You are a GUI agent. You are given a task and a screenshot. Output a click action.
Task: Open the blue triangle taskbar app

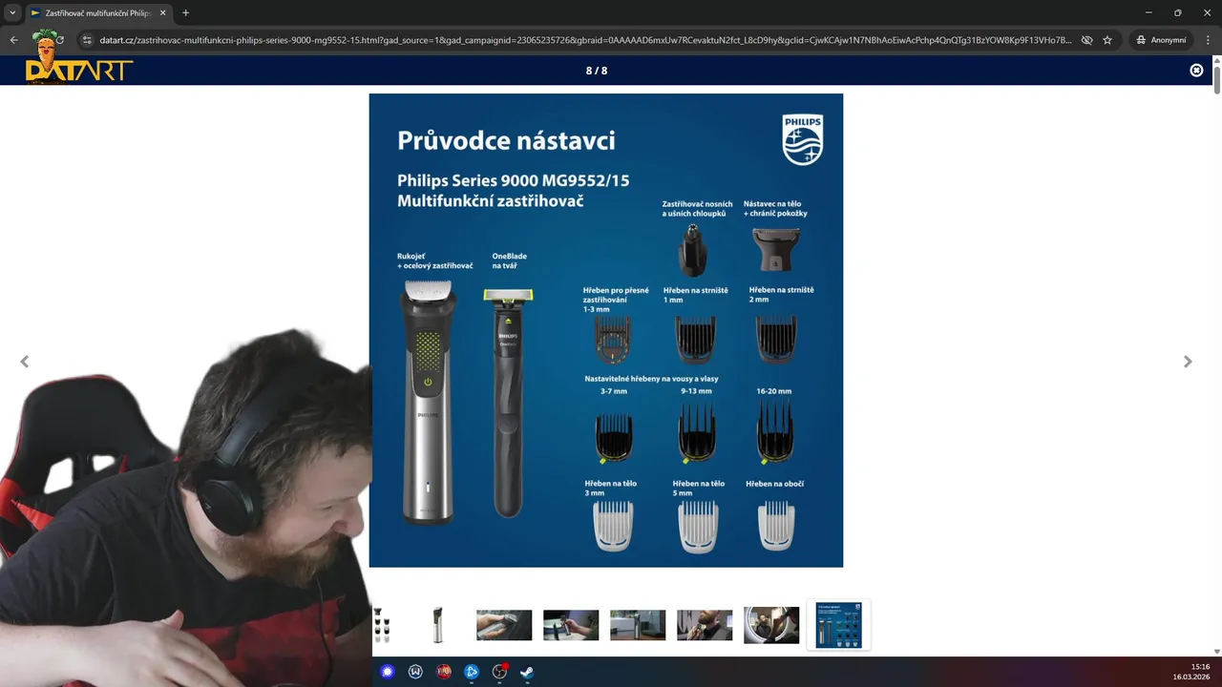471,672
